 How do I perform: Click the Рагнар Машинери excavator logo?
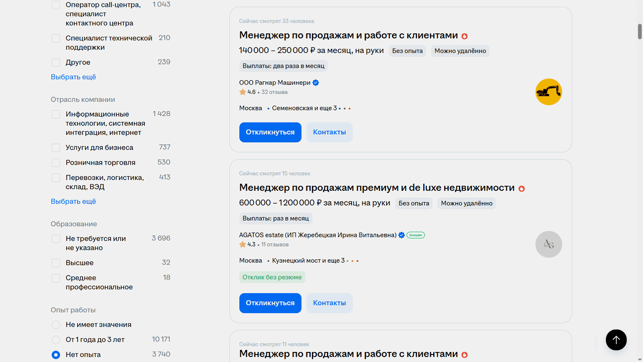(x=548, y=92)
